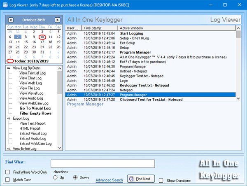This screenshot has height=186, width=247.
Task: Open View Visual Log
Action: coord(31,93)
